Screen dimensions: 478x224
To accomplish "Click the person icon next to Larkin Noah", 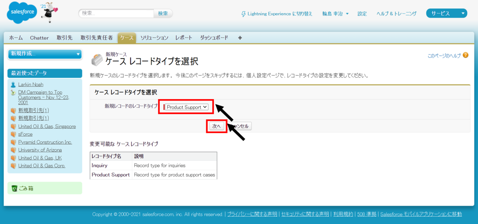I will coord(13,84).
